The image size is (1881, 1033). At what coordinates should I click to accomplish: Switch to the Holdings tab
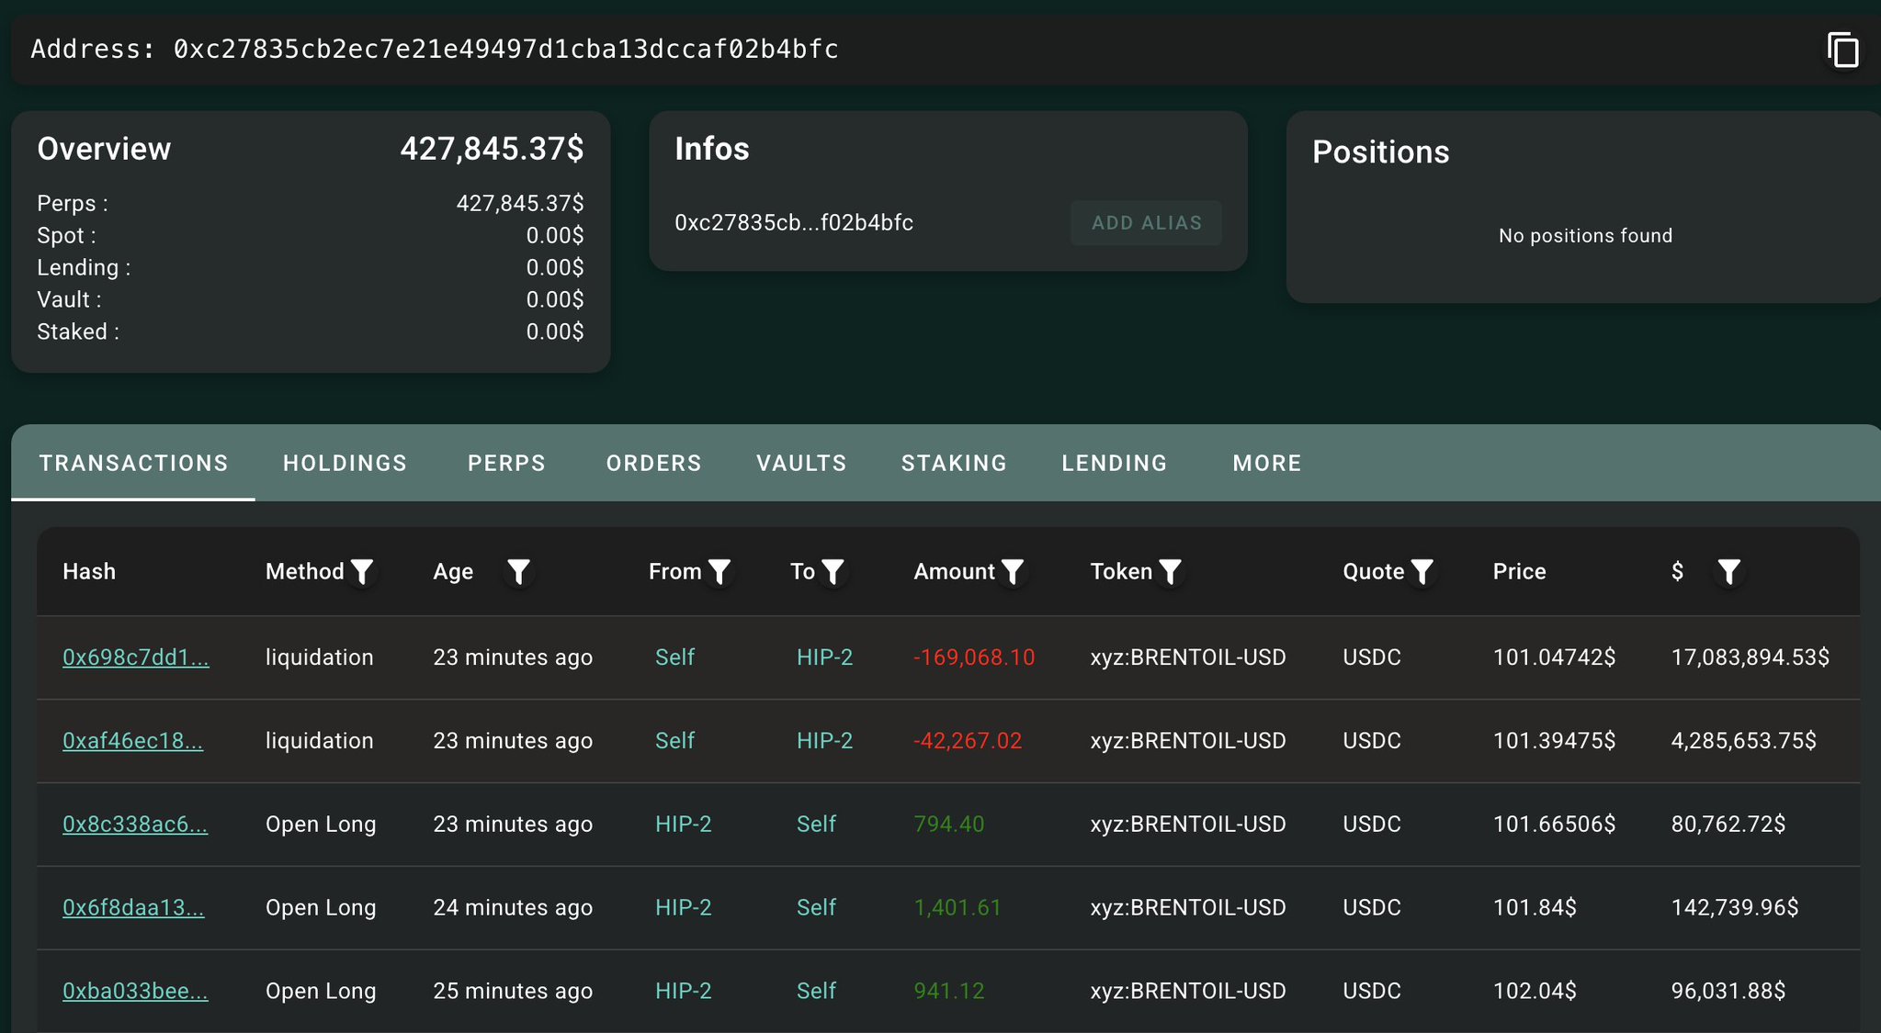click(x=345, y=463)
